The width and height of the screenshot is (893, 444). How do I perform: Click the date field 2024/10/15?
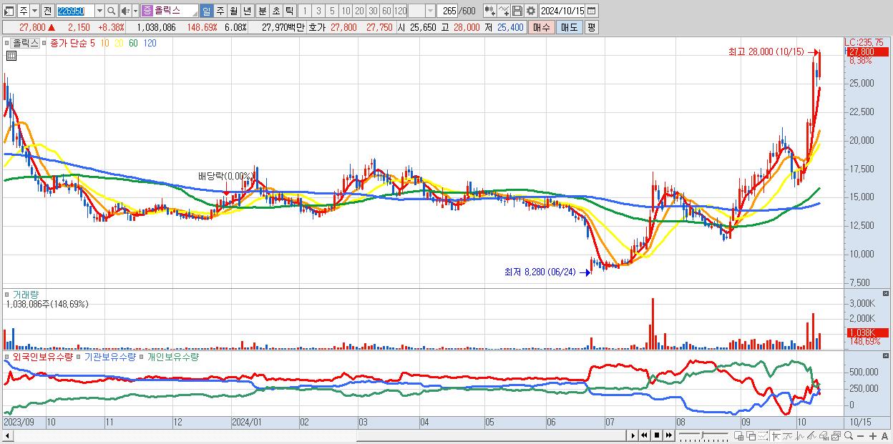[x=562, y=11]
